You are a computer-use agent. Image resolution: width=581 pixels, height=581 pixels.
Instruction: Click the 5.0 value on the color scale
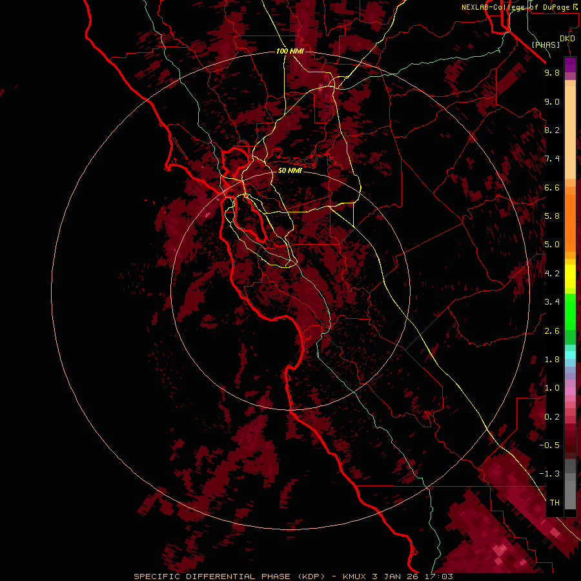[x=552, y=245]
